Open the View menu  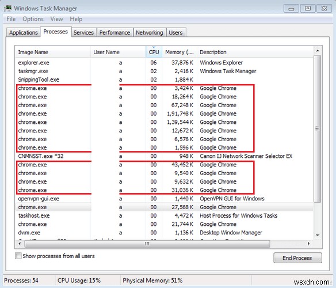coord(56,19)
